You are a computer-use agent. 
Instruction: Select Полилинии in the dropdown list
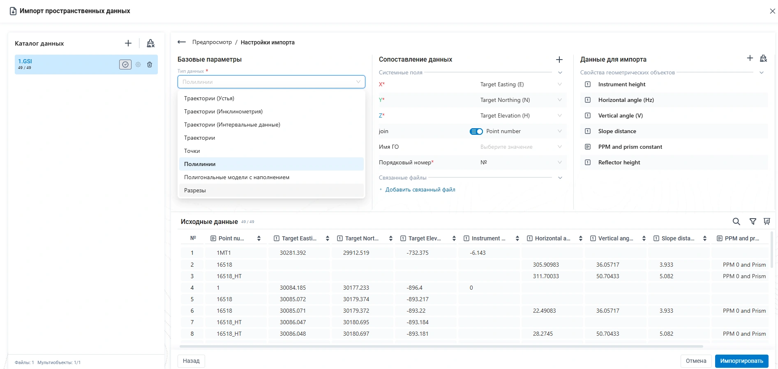(x=271, y=164)
